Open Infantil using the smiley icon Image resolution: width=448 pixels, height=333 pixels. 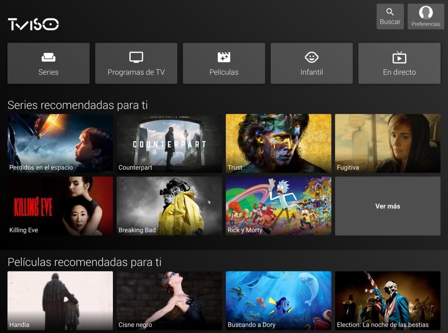coord(311,57)
